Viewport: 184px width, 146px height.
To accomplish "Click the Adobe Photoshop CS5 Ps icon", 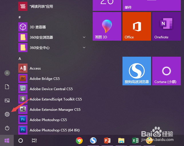I will pyautogui.click(x=23, y=120).
